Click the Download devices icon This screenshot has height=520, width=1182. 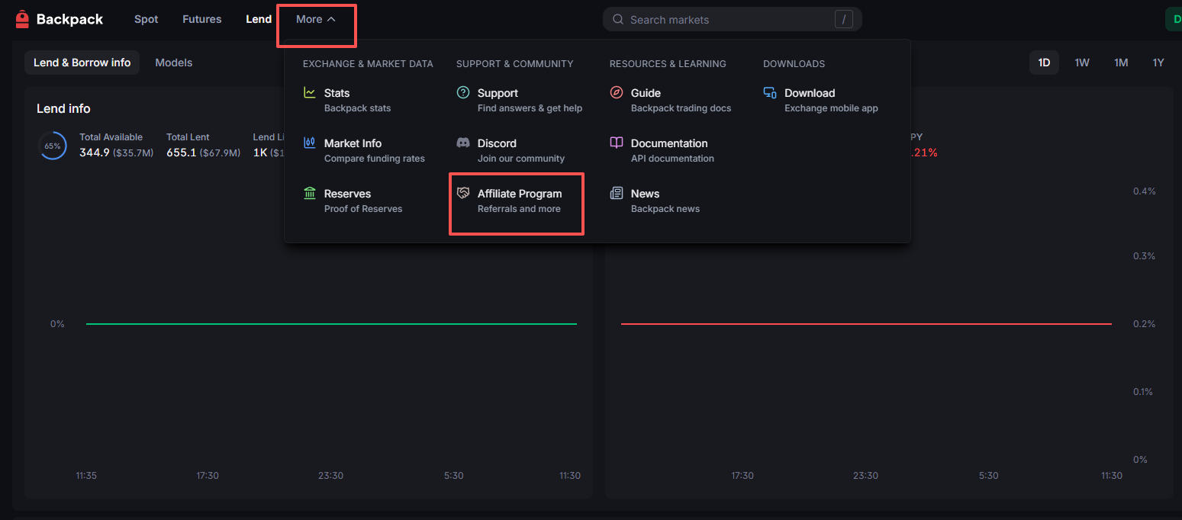click(x=770, y=93)
